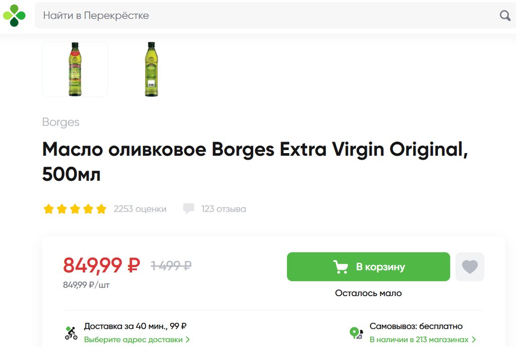Open '2253 оценки' ratings link
516x347 pixels.
click(x=140, y=209)
